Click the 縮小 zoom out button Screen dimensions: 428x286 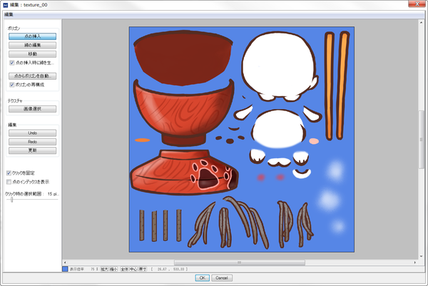tap(113, 269)
